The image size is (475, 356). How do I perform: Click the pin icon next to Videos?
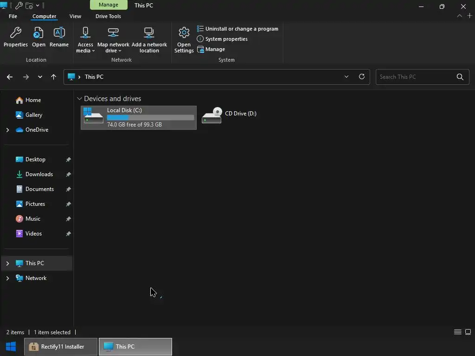pyautogui.click(x=69, y=234)
